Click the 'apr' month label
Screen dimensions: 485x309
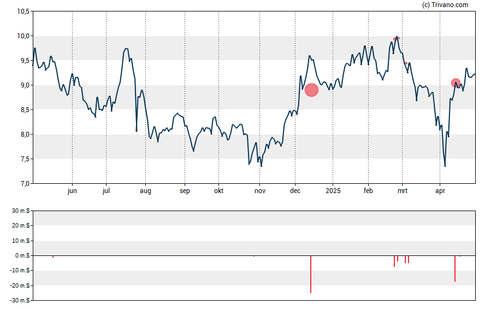pos(440,191)
